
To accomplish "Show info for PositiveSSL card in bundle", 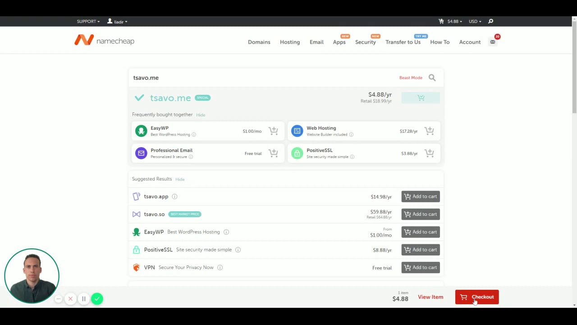I will (x=352, y=157).
